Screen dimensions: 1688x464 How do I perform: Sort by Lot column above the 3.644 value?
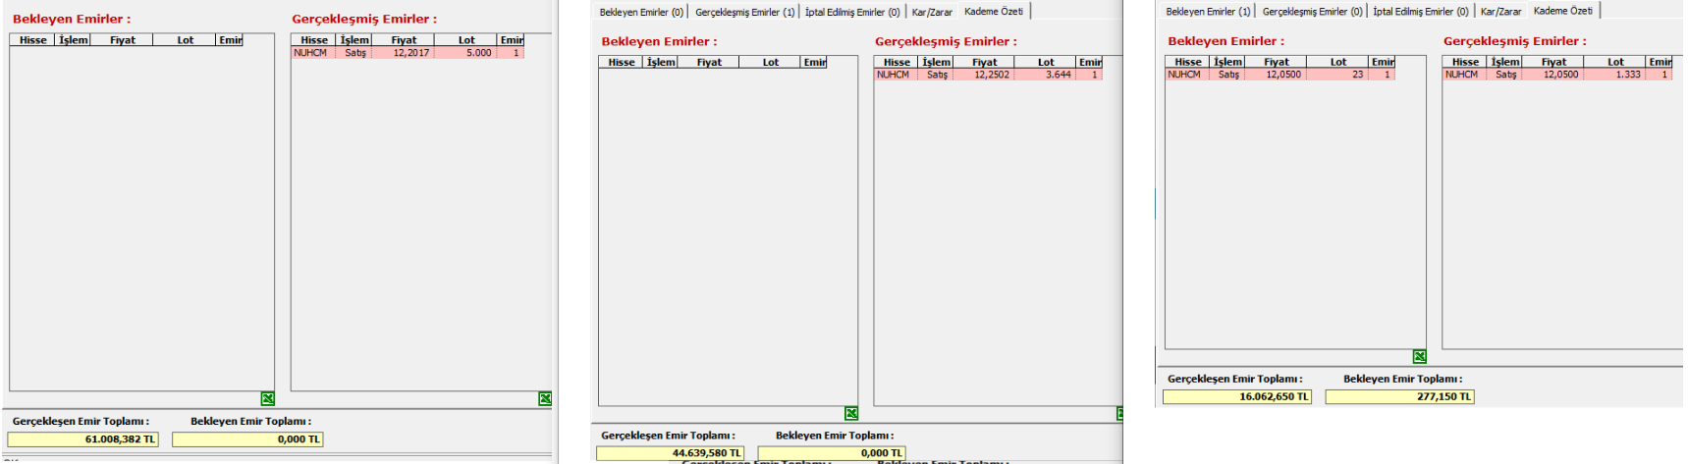click(x=1046, y=62)
